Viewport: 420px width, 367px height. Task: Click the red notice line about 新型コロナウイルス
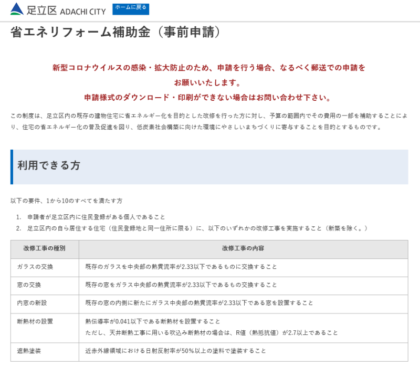tap(209, 68)
